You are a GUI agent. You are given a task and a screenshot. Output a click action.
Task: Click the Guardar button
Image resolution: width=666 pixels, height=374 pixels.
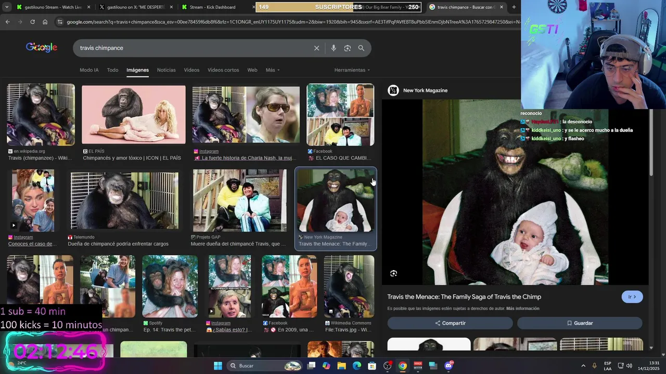pyautogui.click(x=580, y=323)
